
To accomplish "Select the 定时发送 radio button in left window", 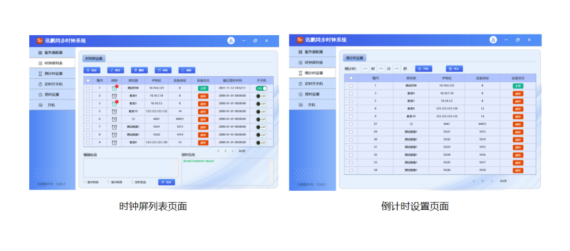I will tap(133, 182).
